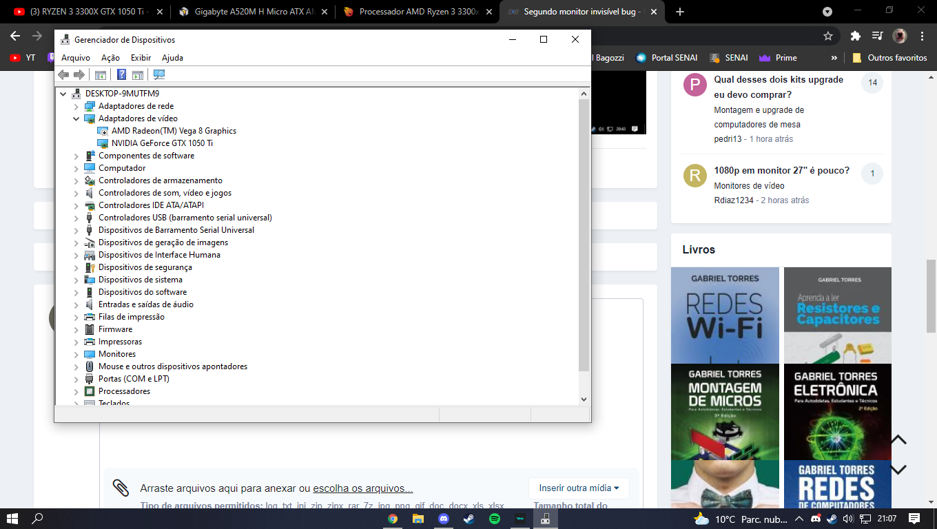Screen dimensions: 937x529
Task: Open user pedri13 profile link
Action: 728,139
